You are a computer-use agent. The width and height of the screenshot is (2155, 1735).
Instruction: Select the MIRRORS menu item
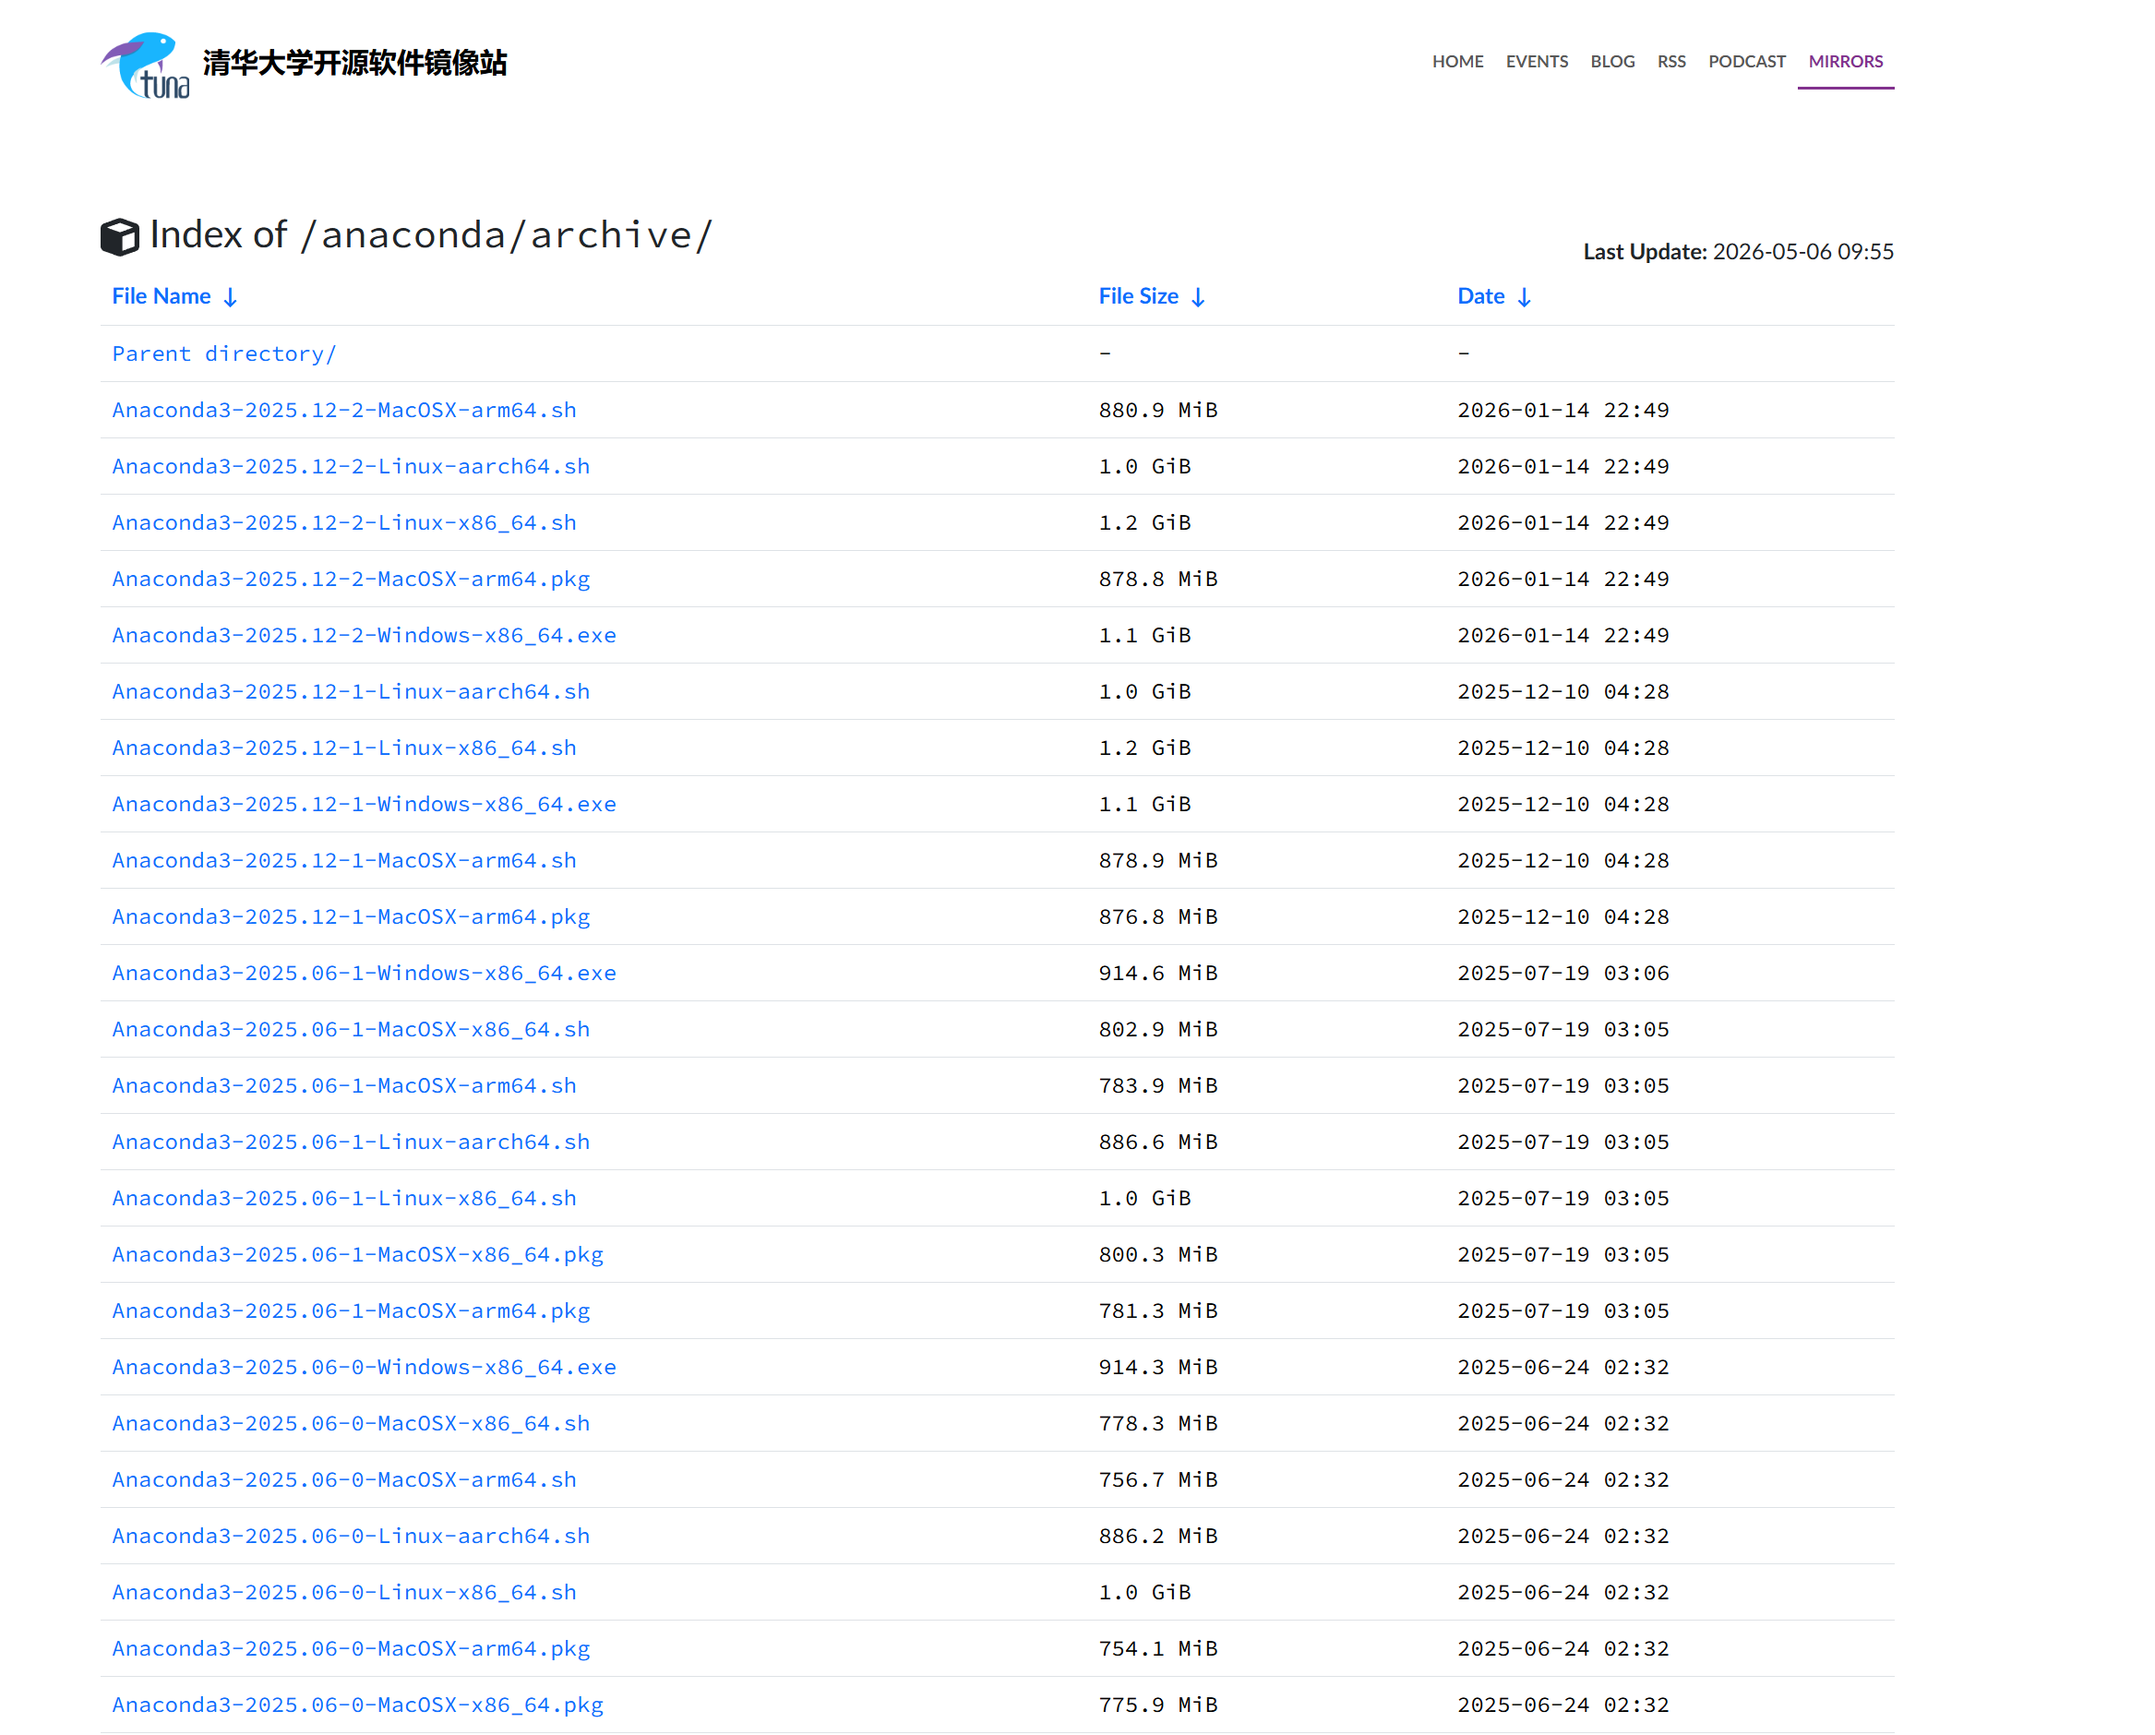1845,62
